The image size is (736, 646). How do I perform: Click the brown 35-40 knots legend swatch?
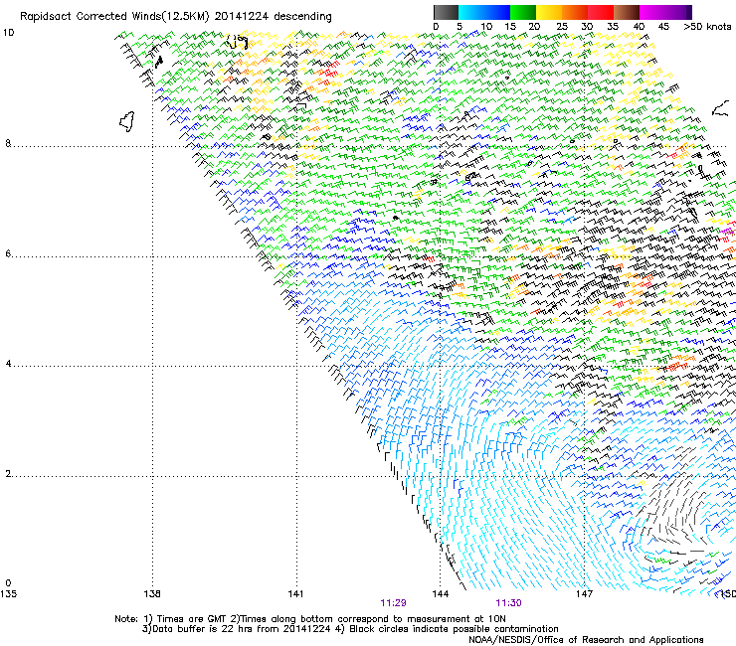click(x=627, y=12)
